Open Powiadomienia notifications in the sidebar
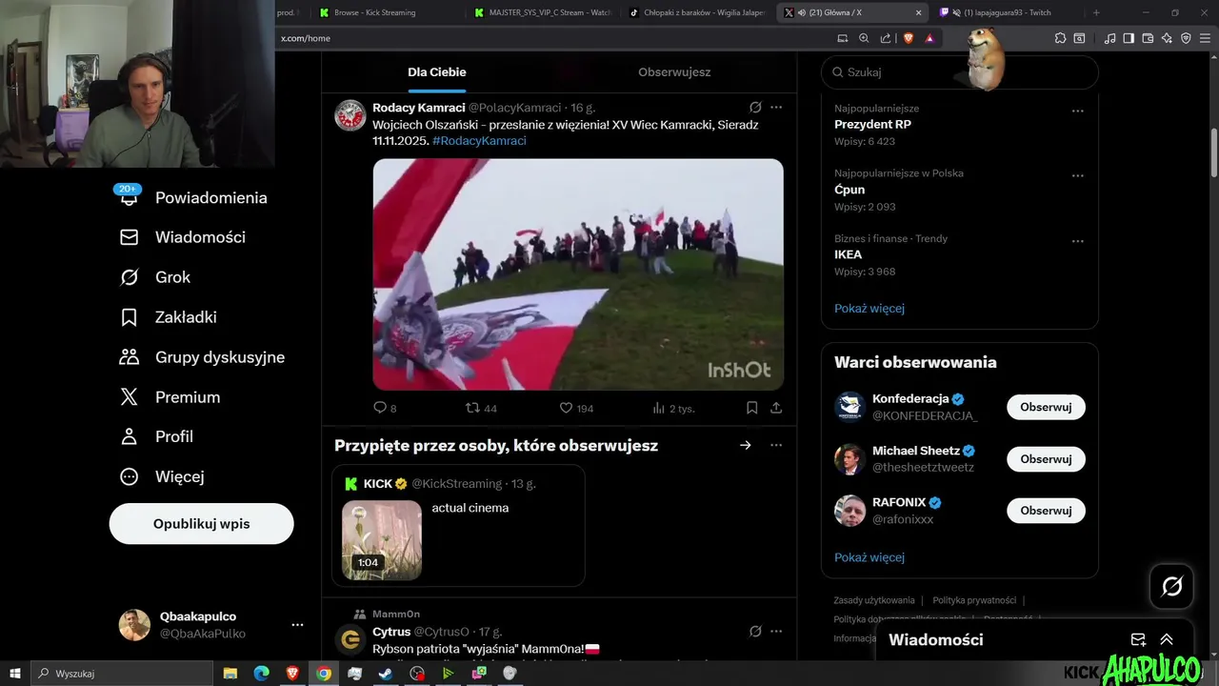 (193, 197)
